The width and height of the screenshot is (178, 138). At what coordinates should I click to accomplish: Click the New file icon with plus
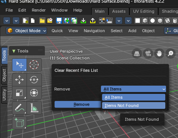pyautogui.click(x=25, y=21)
